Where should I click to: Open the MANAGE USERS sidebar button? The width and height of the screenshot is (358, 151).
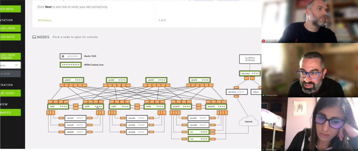point(10,93)
